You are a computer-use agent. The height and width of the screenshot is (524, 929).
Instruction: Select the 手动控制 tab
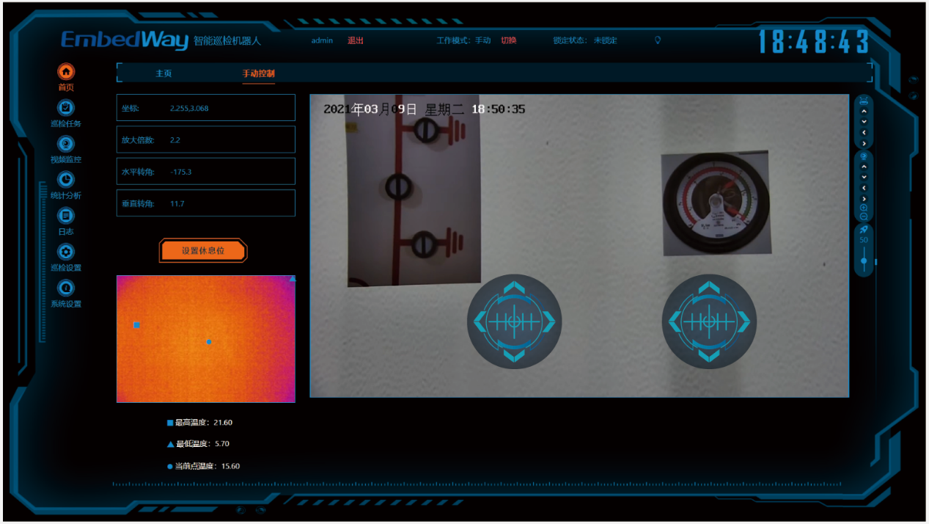pos(259,73)
